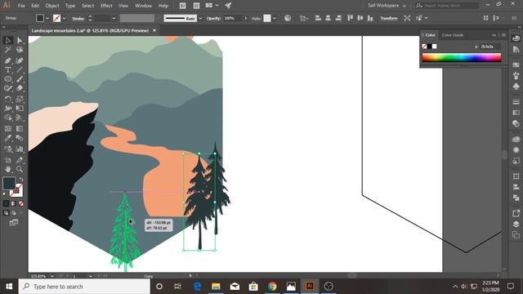Select None swatch in Color panel

point(424,47)
